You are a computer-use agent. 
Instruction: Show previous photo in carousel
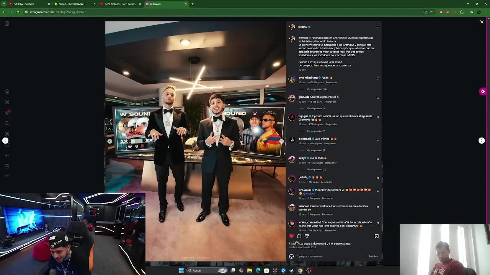coord(110,141)
